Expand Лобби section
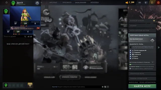The width and height of the screenshot is (161, 90). [x=142, y=25]
